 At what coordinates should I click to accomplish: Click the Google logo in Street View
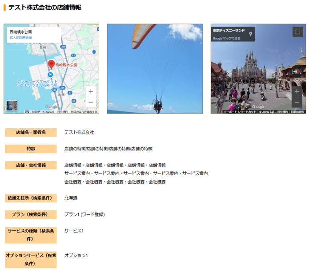[258, 107]
